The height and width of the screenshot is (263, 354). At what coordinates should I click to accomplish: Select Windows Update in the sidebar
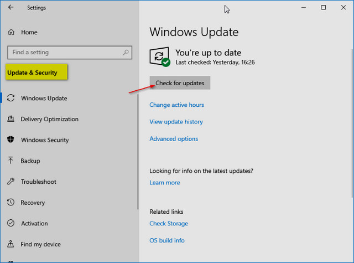pos(44,99)
